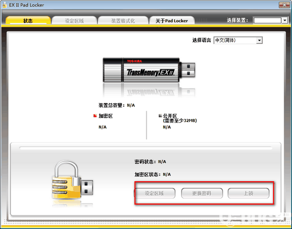The image size is (292, 229).
Task: Click the (需要至少32MB) note
Action: pyautogui.click(x=180, y=121)
